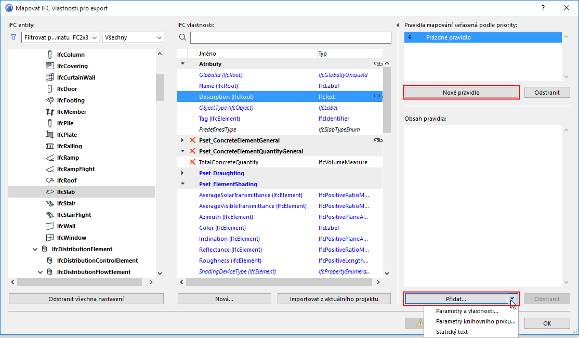Image resolution: width=579 pixels, height=338 pixels.
Task: Confirm with the OK button
Action: (547, 323)
